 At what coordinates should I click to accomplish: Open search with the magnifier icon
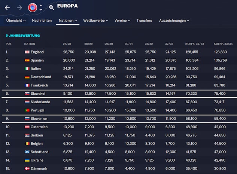pyautogui.click(x=51, y=7)
